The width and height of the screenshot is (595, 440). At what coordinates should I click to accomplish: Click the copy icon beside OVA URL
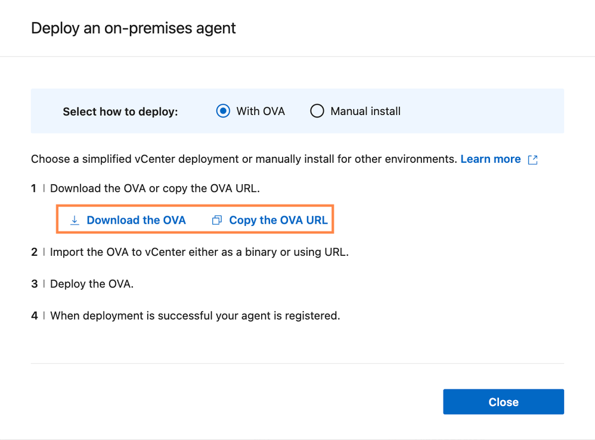pos(217,221)
